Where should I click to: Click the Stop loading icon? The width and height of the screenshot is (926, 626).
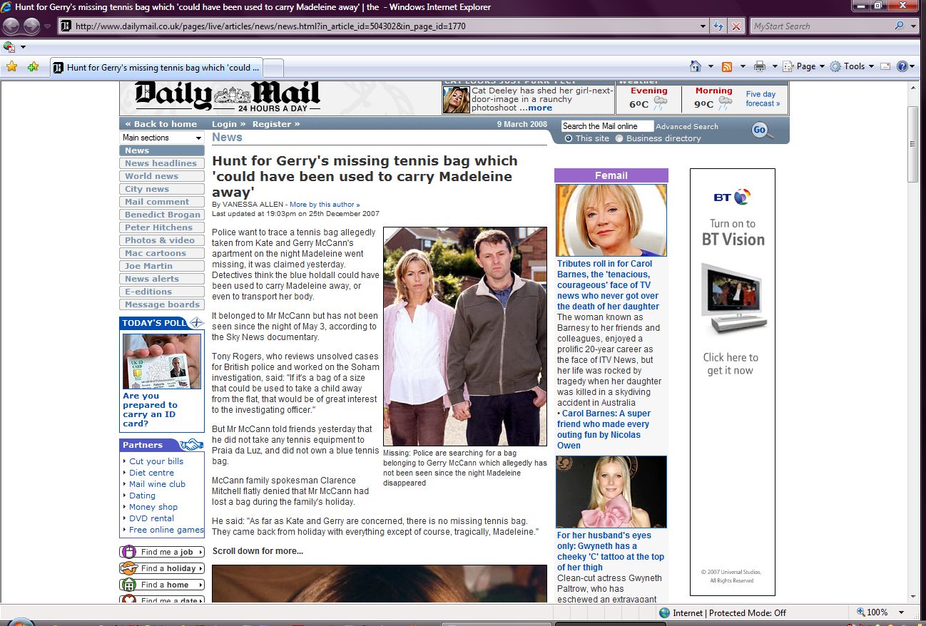coord(736,26)
